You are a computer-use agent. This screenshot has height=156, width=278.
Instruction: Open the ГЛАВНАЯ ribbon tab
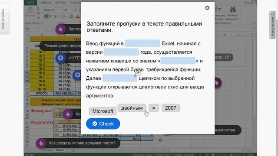coord(45,3)
